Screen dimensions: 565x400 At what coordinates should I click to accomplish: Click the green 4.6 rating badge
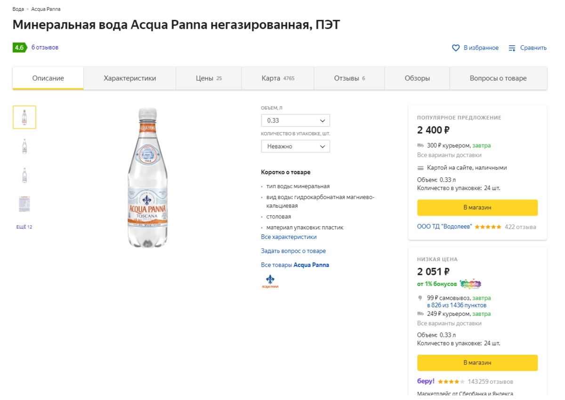pyautogui.click(x=19, y=48)
